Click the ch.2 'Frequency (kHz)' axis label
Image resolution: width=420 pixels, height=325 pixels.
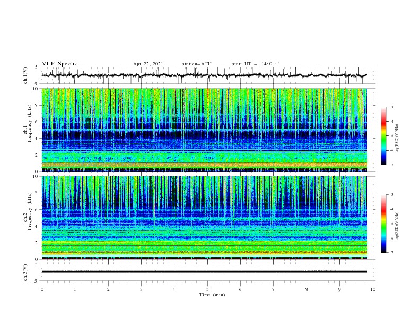pyautogui.click(x=30, y=211)
